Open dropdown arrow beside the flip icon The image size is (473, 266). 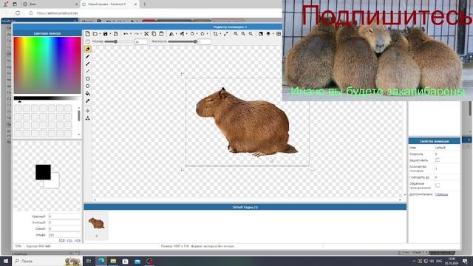coord(187,34)
